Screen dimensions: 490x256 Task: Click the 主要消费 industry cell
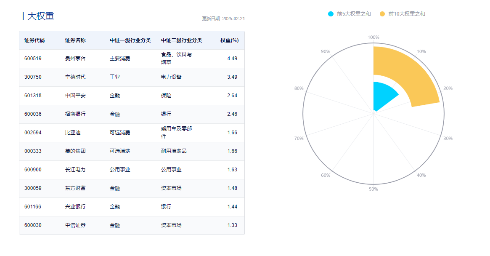click(x=120, y=59)
